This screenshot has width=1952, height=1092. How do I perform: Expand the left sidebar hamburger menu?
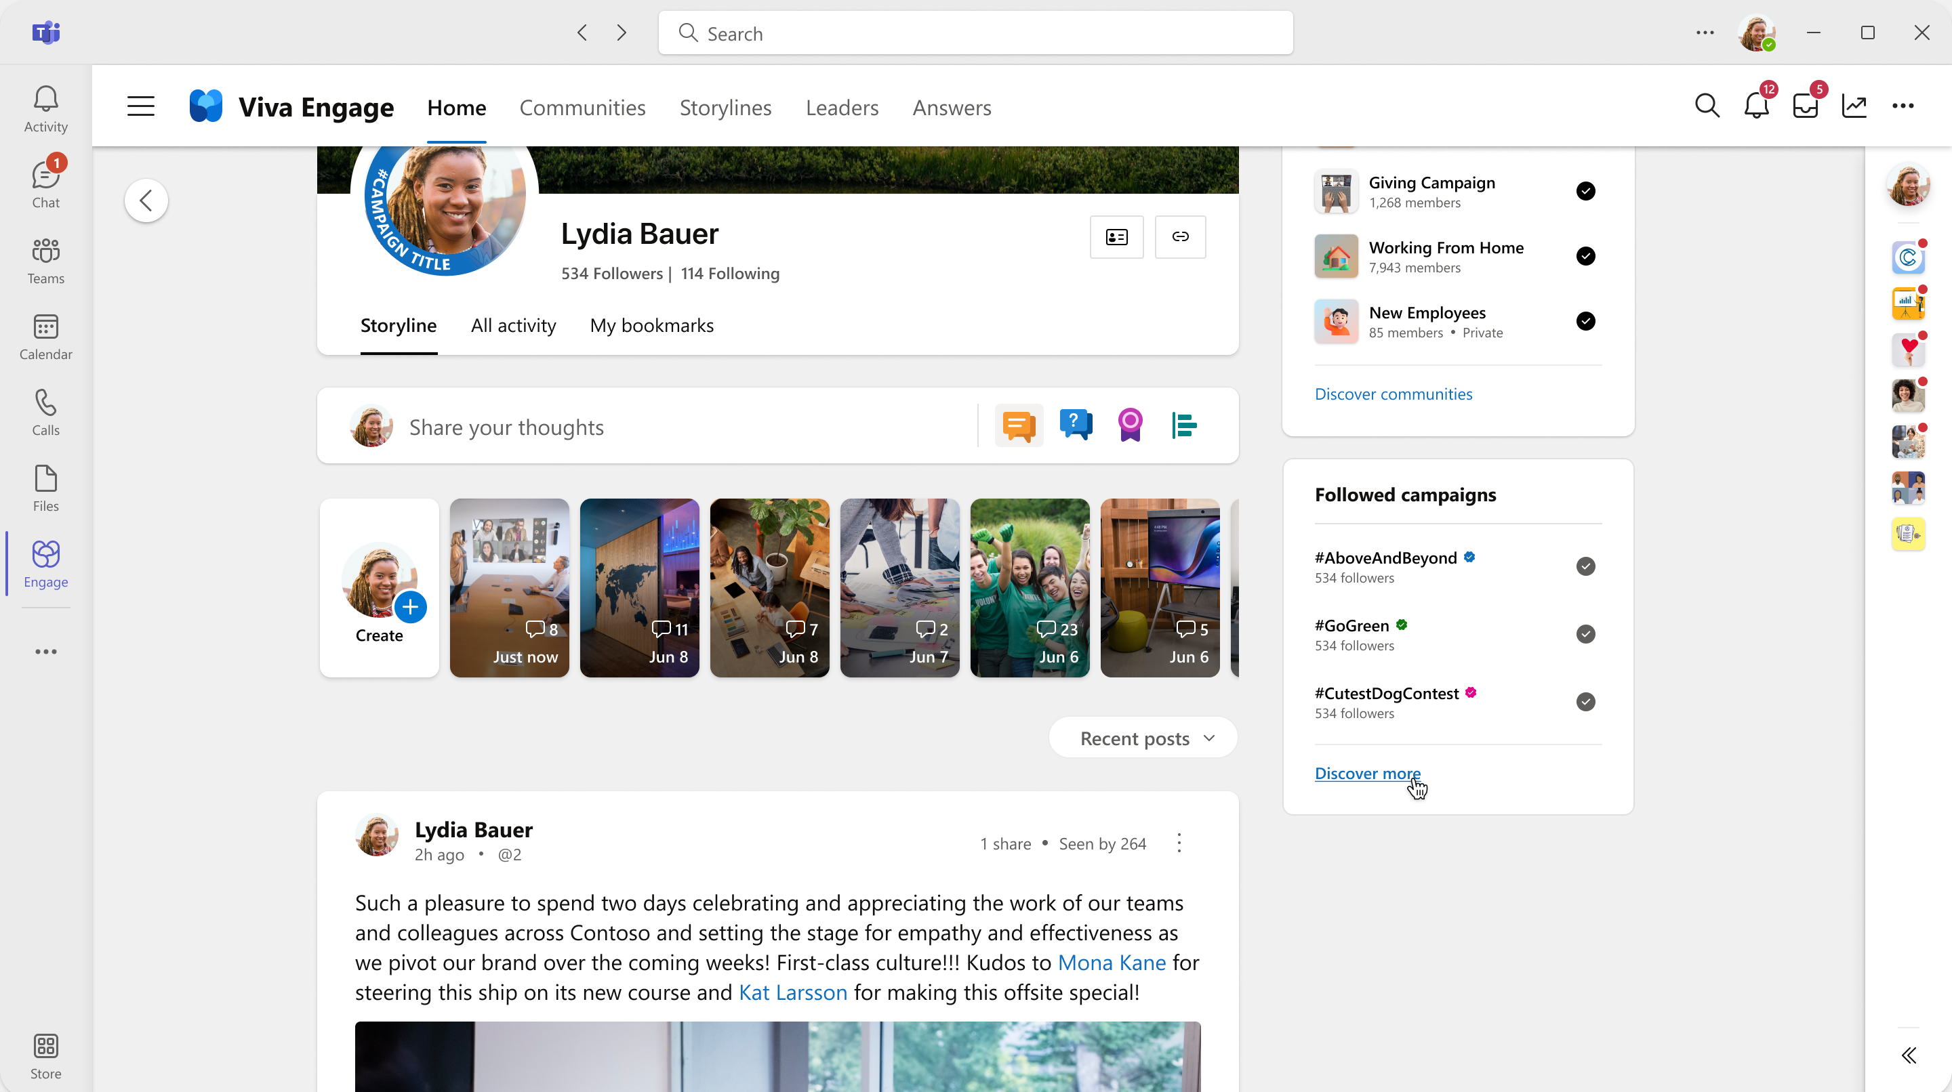tap(141, 106)
